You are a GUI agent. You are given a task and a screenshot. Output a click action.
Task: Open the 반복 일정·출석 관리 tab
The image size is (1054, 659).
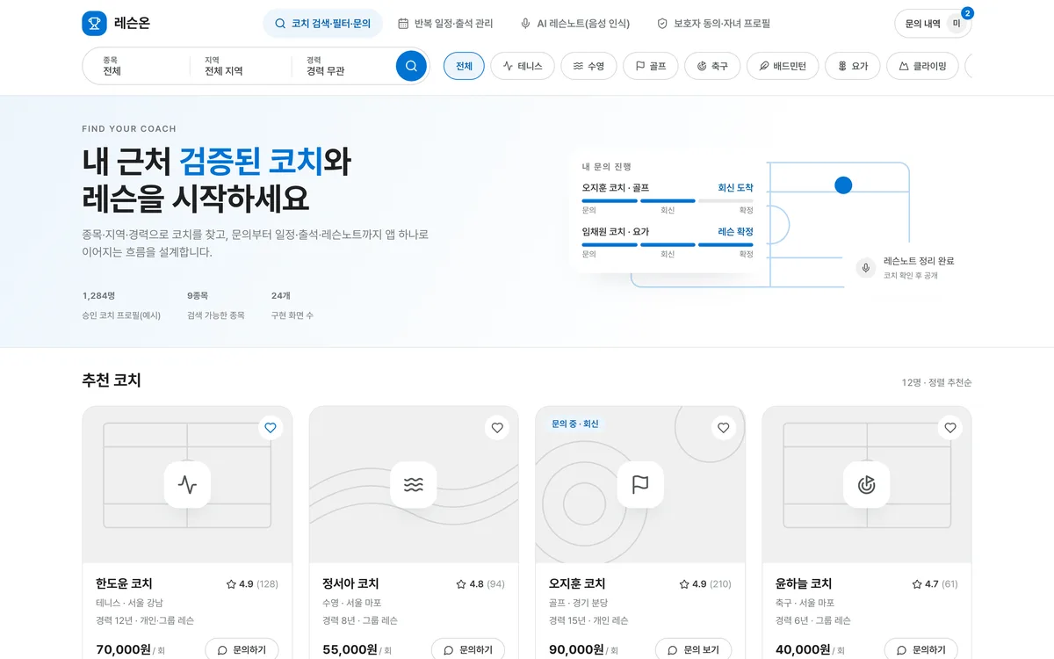445,24
